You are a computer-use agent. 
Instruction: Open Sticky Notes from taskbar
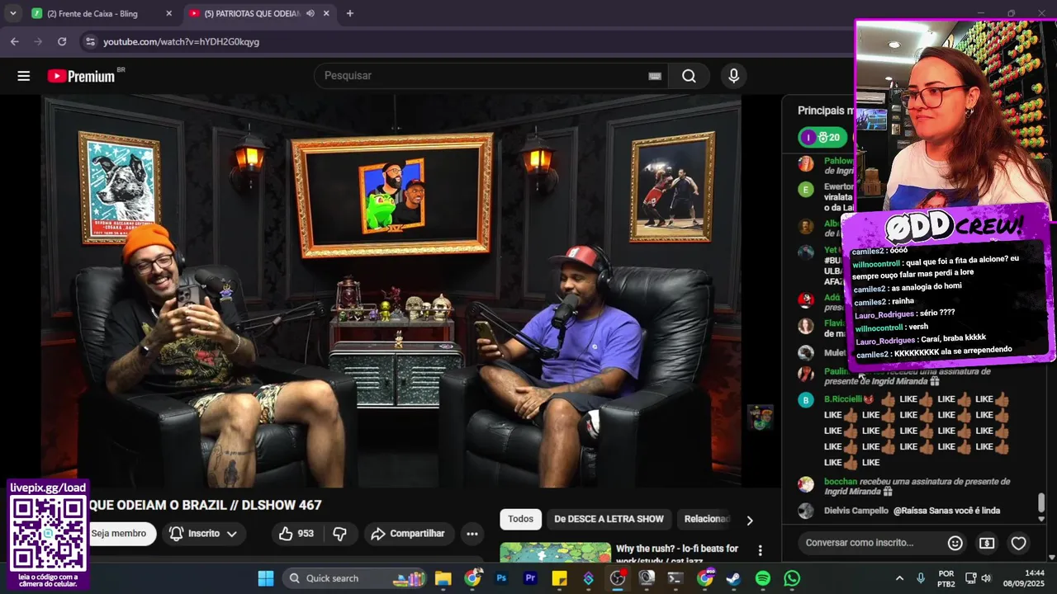[559, 578]
